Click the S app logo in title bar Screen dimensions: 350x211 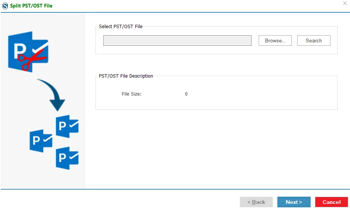point(5,6)
